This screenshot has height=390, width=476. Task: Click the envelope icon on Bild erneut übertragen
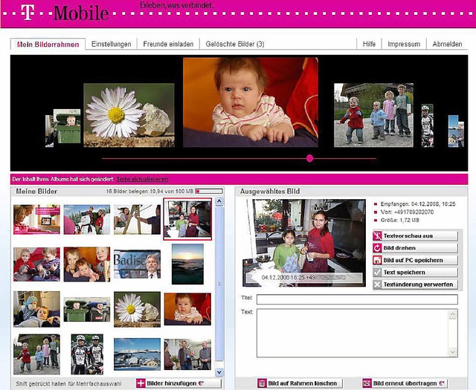(x=367, y=383)
